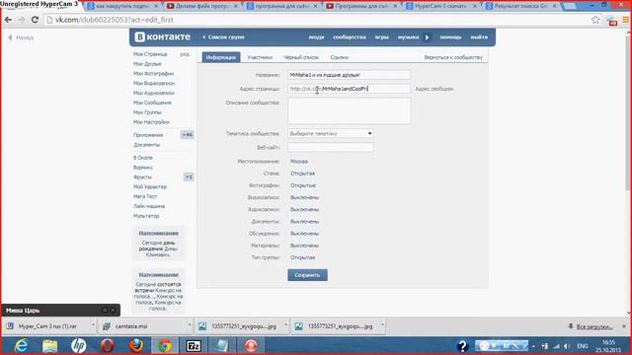Click the Сохранить button
The height and width of the screenshot is (355, 632).
point(307,275)
